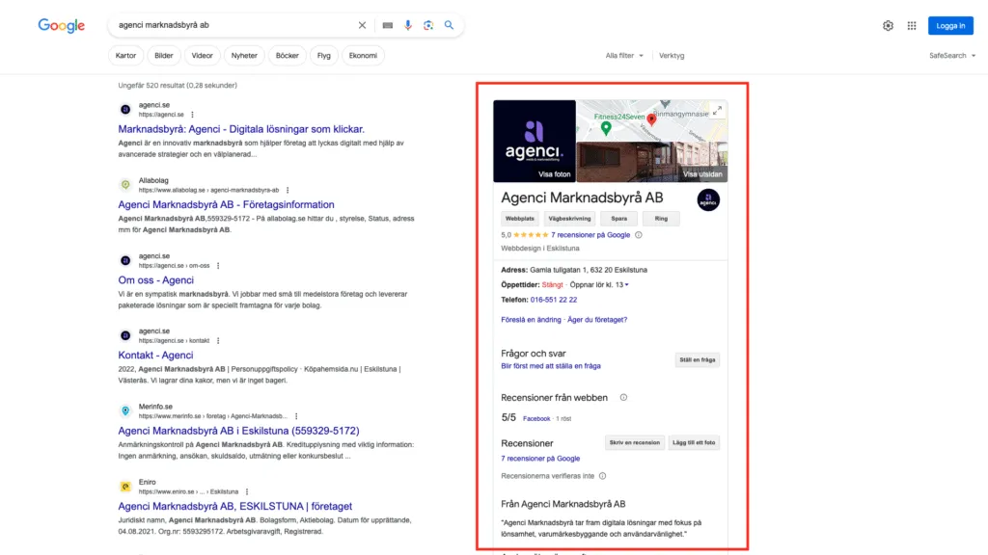Click the Ställ en fråga button
Viewport: 988px width, 555px height.
[x=697, y=360]
